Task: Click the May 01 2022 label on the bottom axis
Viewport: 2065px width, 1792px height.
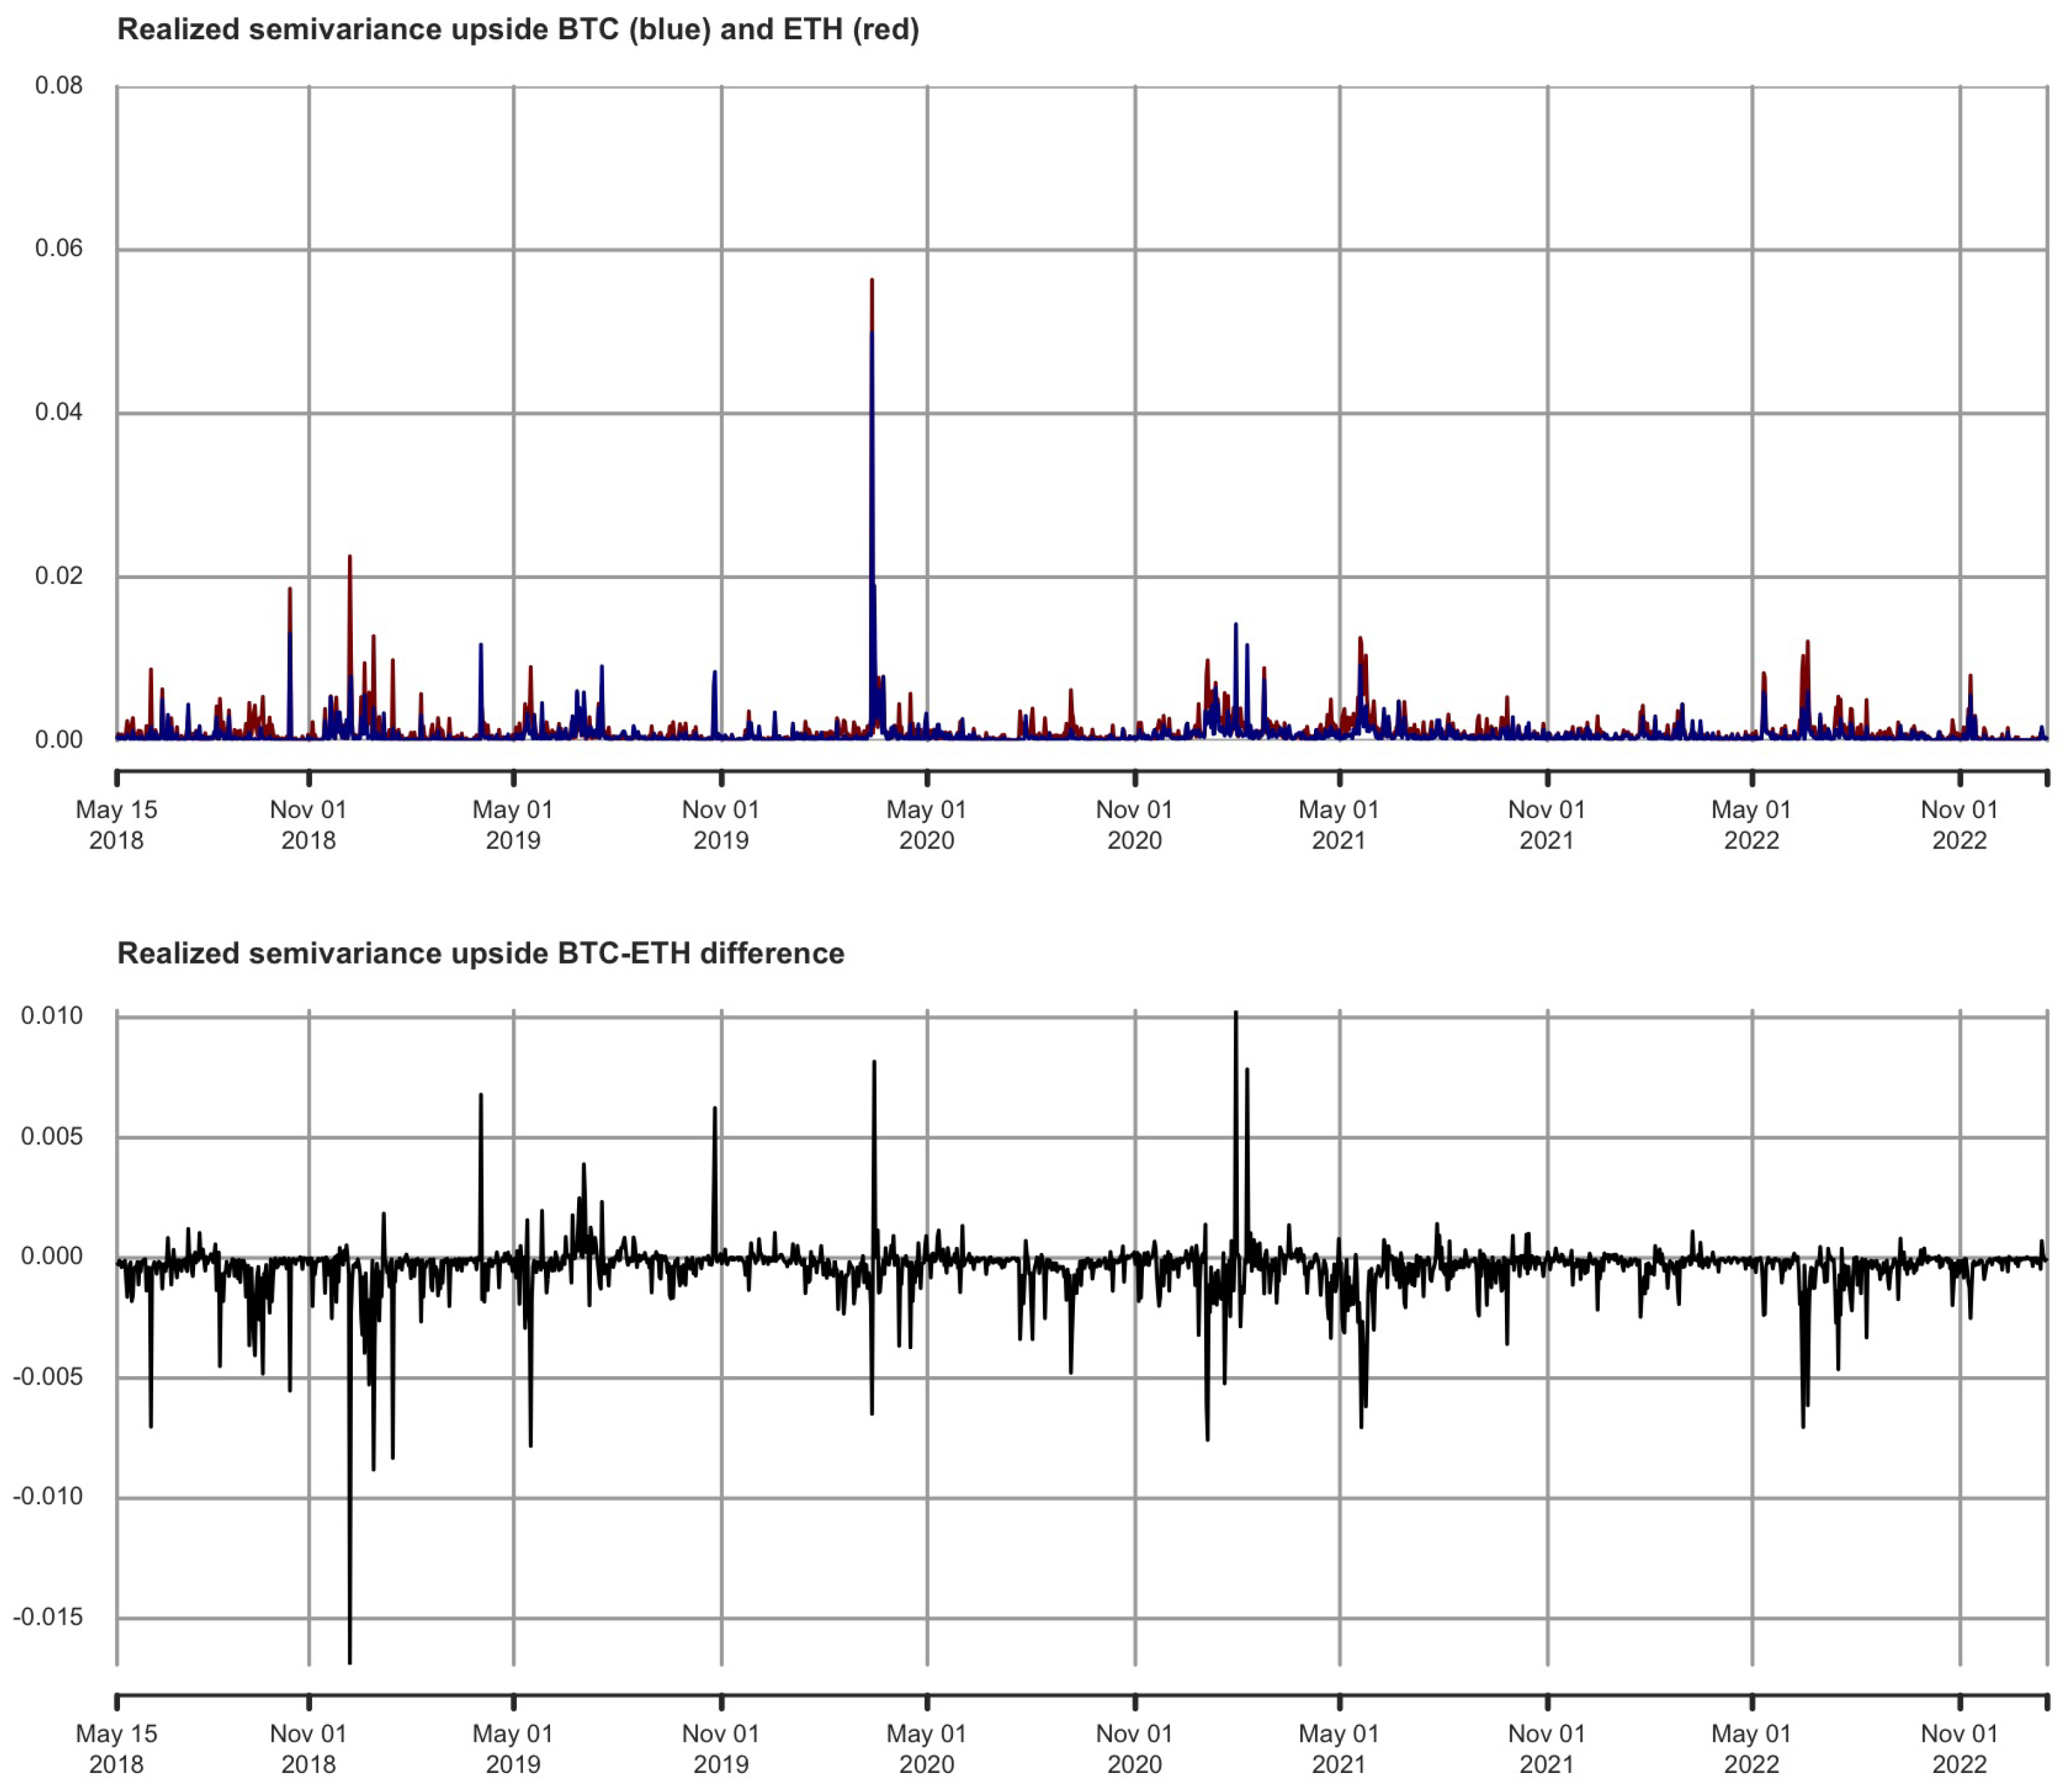Action: click(x=1751, y=1749)
